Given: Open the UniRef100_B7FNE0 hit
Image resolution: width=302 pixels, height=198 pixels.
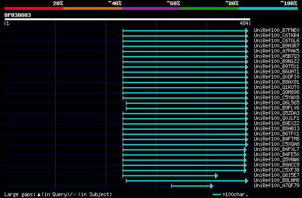Looking at the screenshot, I should [277, 31].
